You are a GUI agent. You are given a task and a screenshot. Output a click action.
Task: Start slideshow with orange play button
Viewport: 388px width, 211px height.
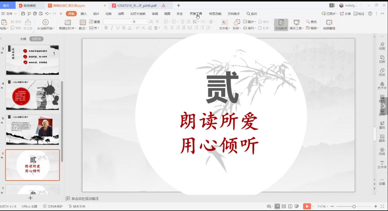pyautogui.click(x=307, y=206)
